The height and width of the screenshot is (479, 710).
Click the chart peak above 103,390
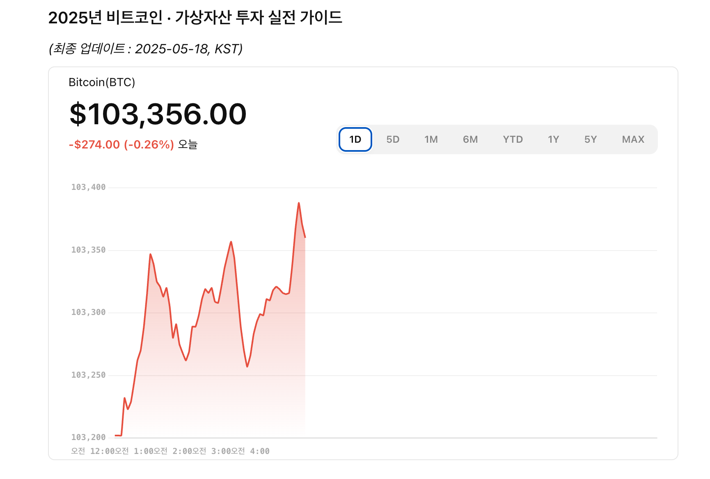tap(299, 203)
